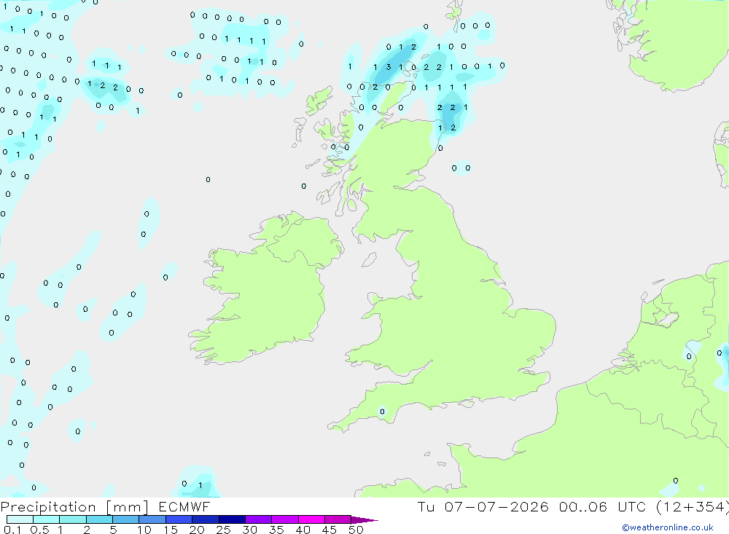Pick the 25–30 mm dark navy legend swatch
The height and width of the screenshot is (534, 729).
[232, 519]
